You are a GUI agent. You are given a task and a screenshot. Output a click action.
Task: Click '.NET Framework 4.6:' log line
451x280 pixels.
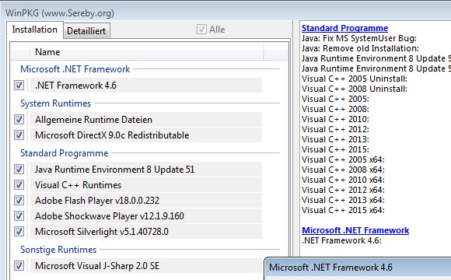tap(341, 240)
